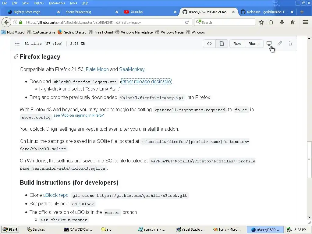Close the Nightly Start Page tab
The width and height of the screenshot is (312, 234).
(58, 12)
